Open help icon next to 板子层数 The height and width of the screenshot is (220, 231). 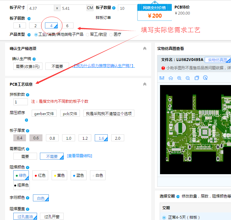coord(29,19)
